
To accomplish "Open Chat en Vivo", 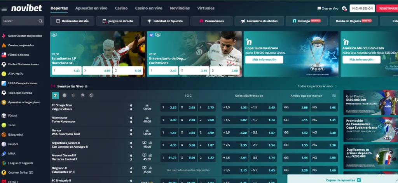I will pos(328,9).
